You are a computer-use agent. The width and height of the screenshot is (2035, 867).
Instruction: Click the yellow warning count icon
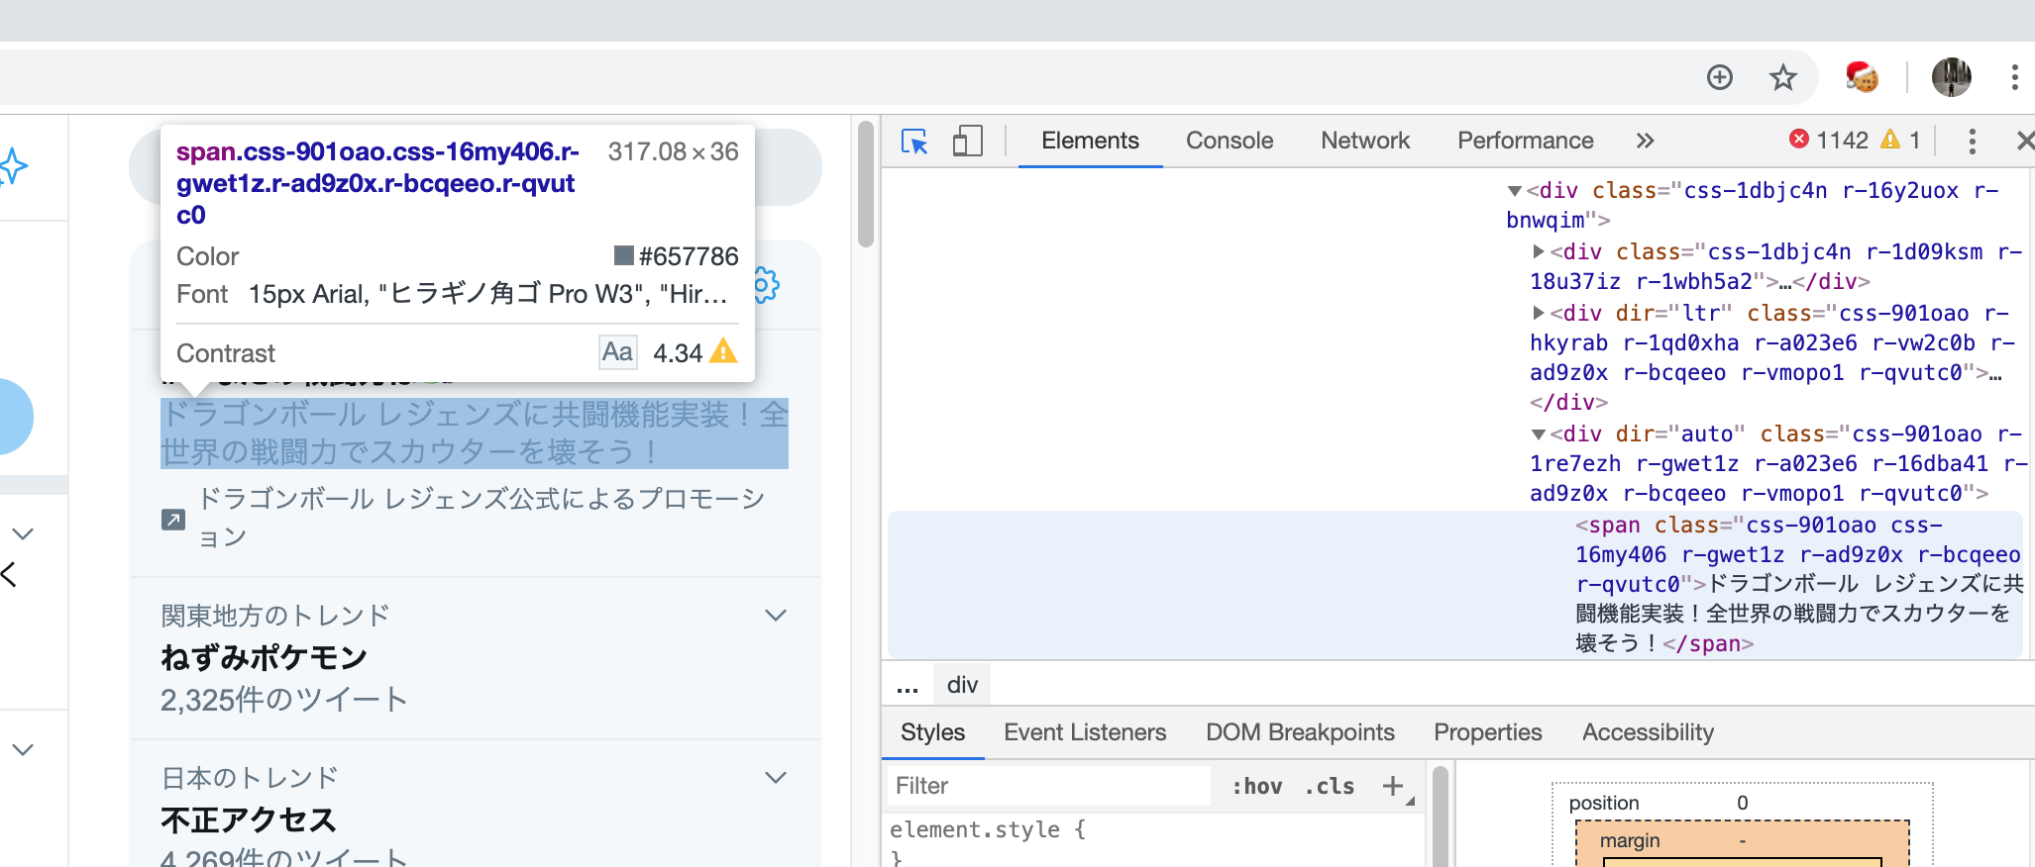(x=1890, y=140)
